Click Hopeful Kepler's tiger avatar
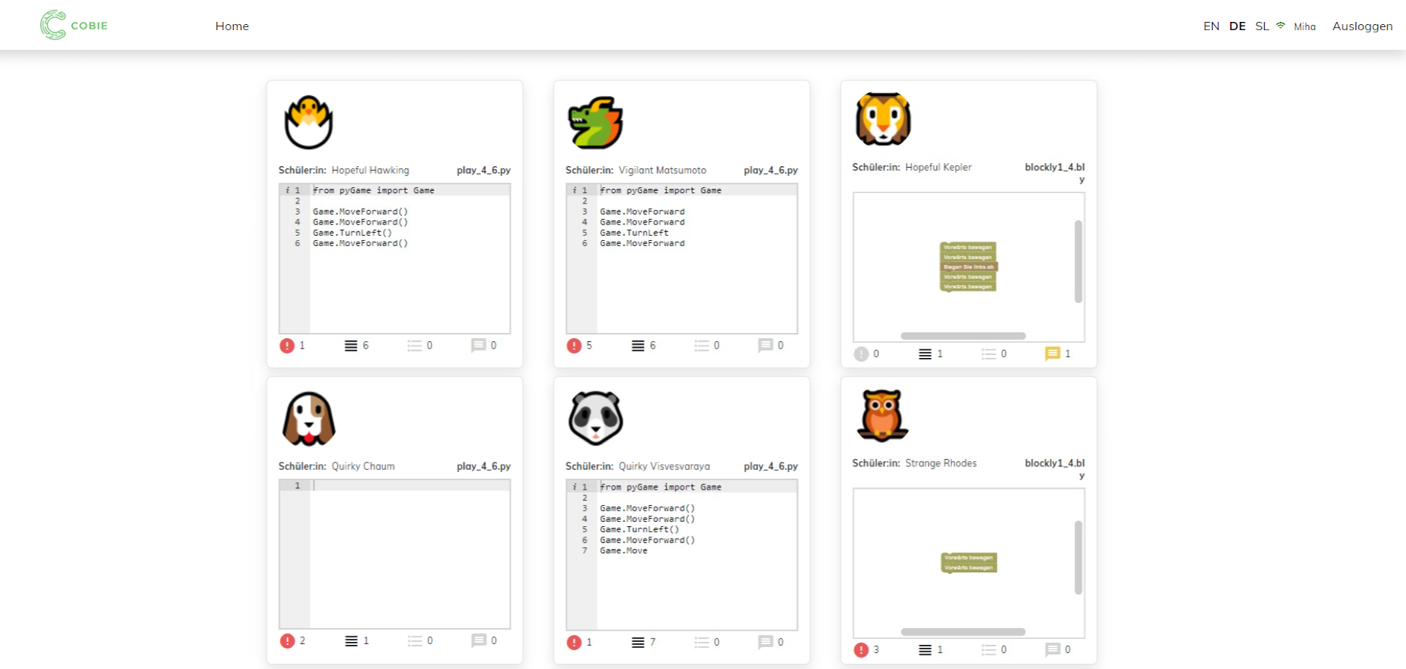Screen dimensions: 1406x669 [x=882, y=119]
